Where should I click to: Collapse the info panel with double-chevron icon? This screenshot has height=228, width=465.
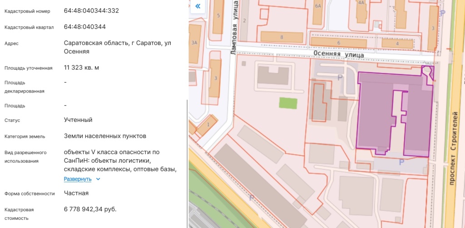coord(198,6)
